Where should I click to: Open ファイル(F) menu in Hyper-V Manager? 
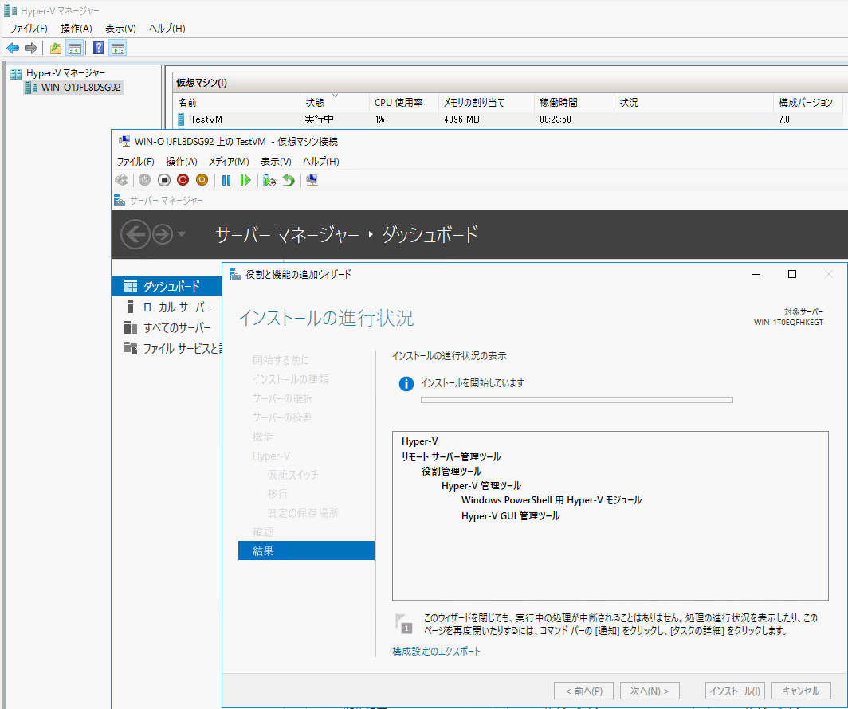click(29, 29)
